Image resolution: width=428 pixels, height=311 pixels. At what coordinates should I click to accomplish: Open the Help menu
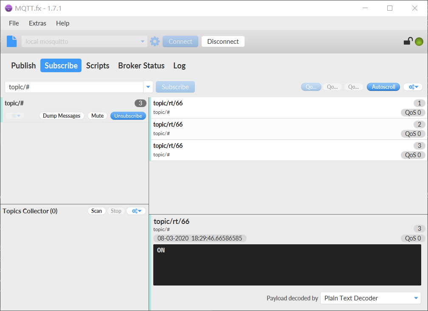[x=63, y=23]
